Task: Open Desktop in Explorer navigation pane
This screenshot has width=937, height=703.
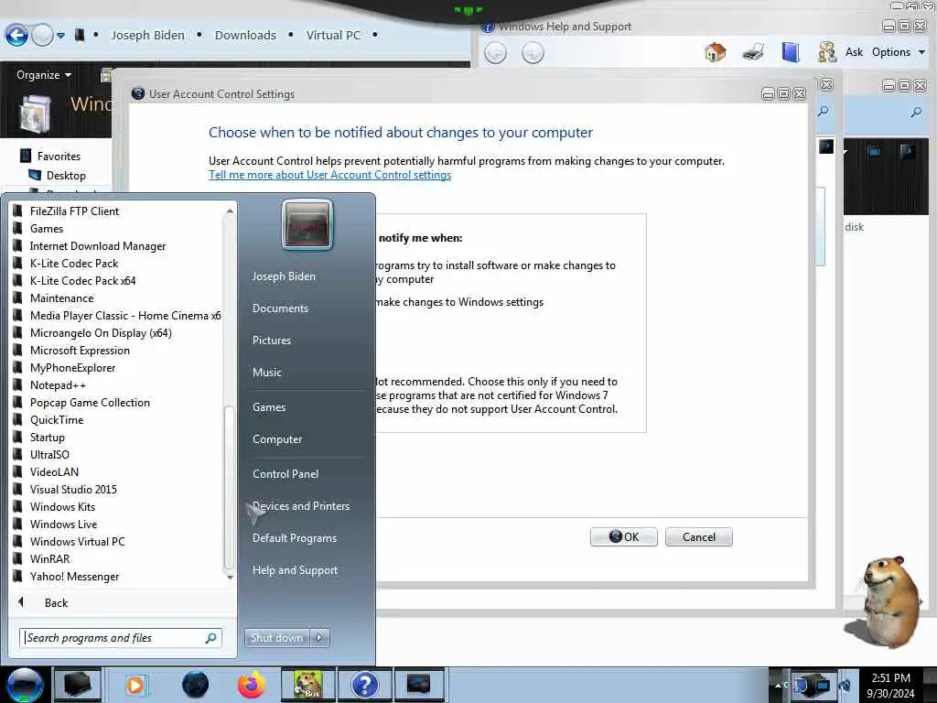Action: (66, 175)
